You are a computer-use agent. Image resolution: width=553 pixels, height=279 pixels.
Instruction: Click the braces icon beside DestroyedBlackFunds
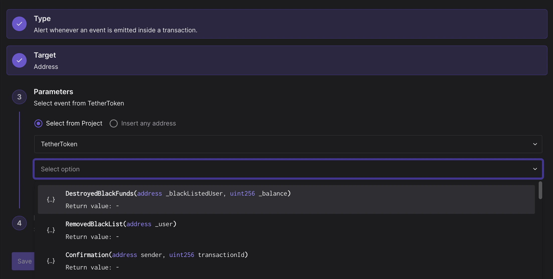pyautogui.click(x=51, y=200)
